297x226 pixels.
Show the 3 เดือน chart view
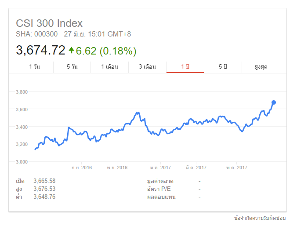(147, 67)
